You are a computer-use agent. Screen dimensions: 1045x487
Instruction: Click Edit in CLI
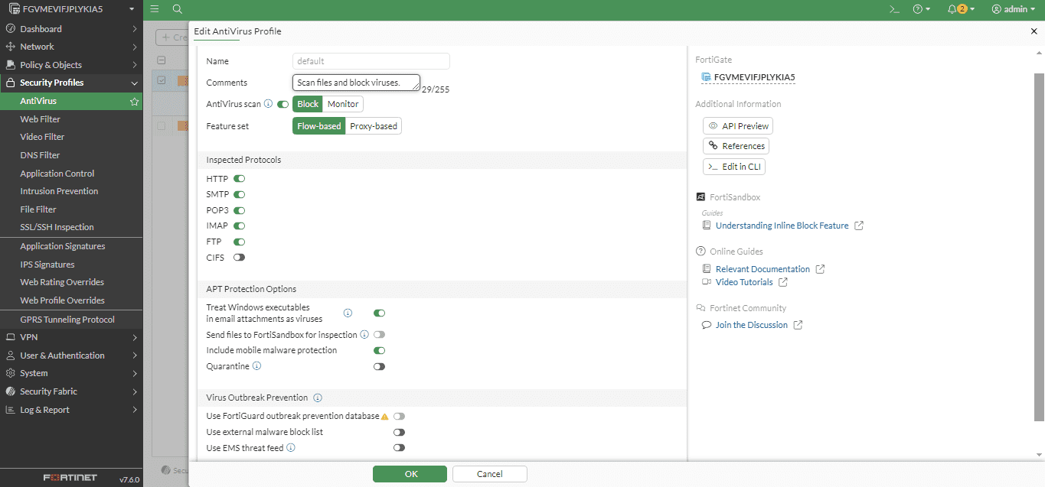coord(734,167)
